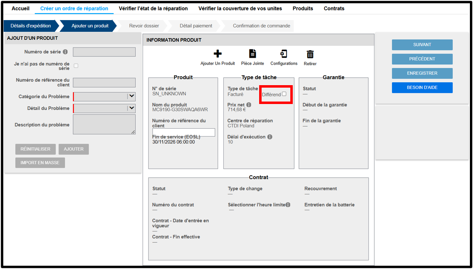
Task: Click the price value 714,68 €
Action: 237,110
